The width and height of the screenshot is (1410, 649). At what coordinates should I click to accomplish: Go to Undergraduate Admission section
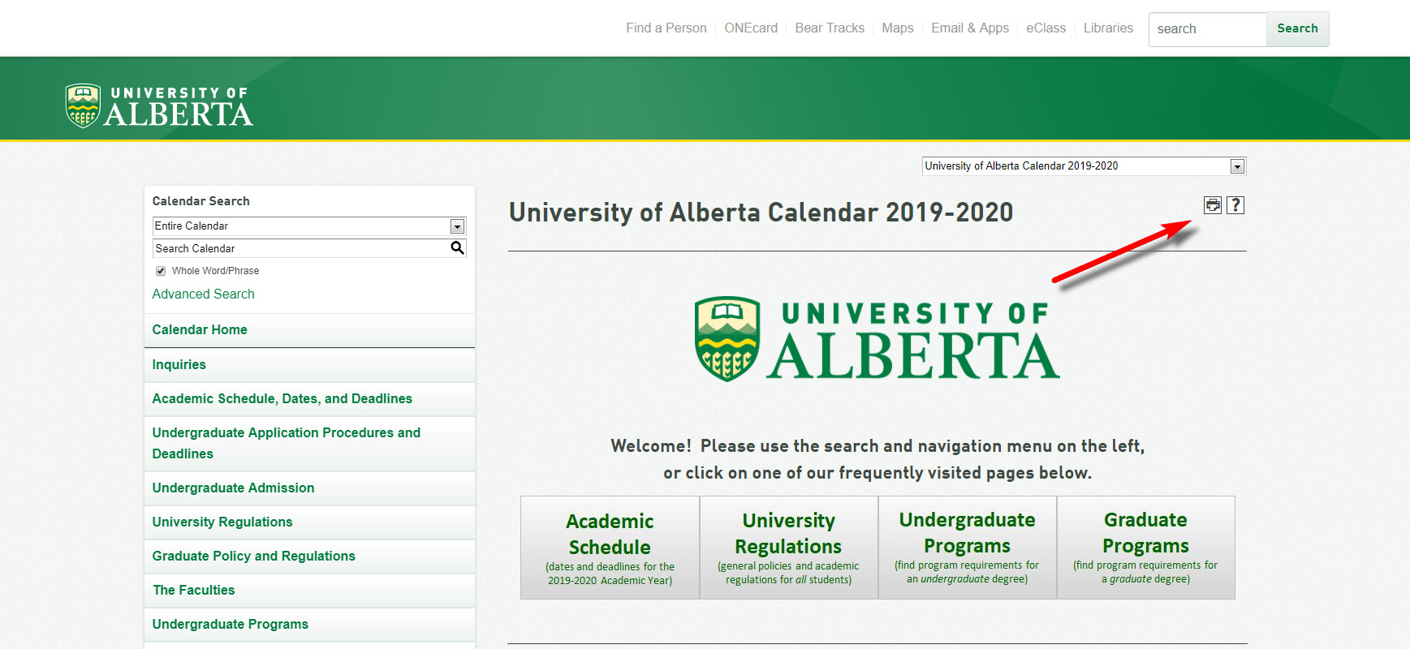click(233, 488)
